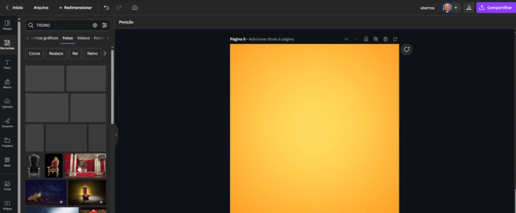Screen dimensions: 516x213
Task: Toggle the page lock icon
Action: pos(366,39)
